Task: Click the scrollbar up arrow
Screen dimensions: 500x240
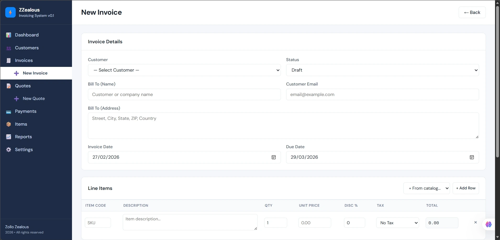Action: pyautogui.click(x=497, y=3)
